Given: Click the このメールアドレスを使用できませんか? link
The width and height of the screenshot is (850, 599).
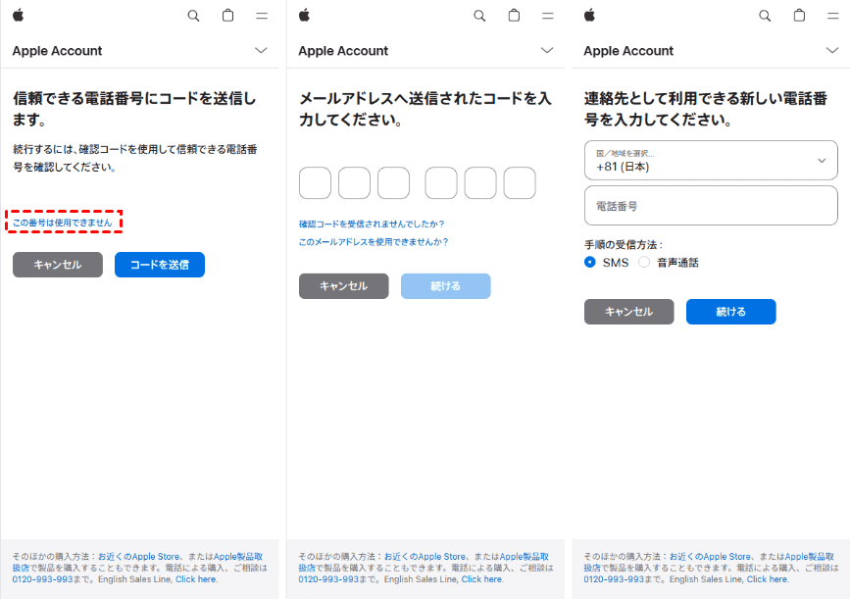Looking at the screenshot, I should pos(373,241).
